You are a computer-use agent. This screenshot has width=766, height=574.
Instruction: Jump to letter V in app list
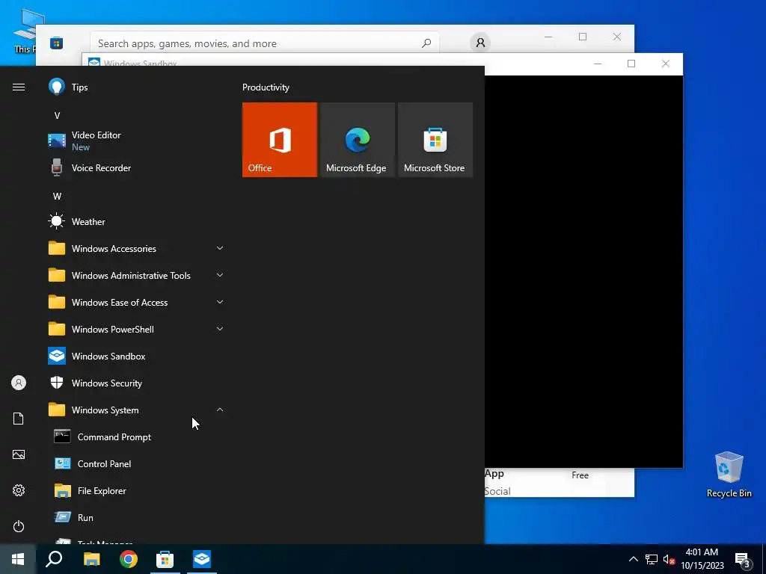(57, 116)
